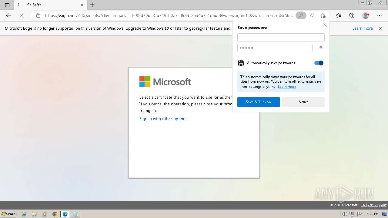Dismiss the unsupported Edge notification bar

[x=381, y=28]
